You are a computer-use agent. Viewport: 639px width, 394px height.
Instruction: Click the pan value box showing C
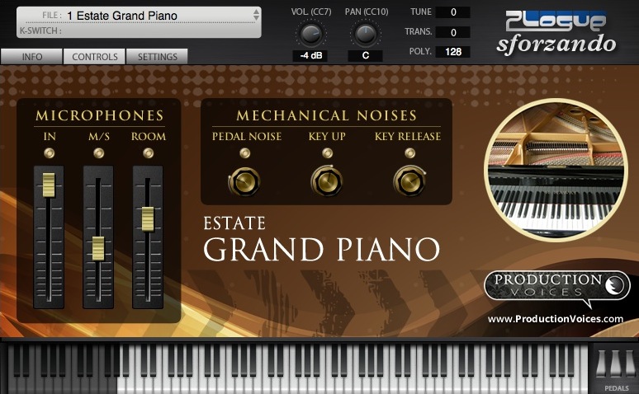point(365,56)
